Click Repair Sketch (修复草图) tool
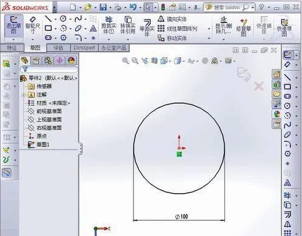This screenshot has width=302, height=236. [x=243, y=27]
